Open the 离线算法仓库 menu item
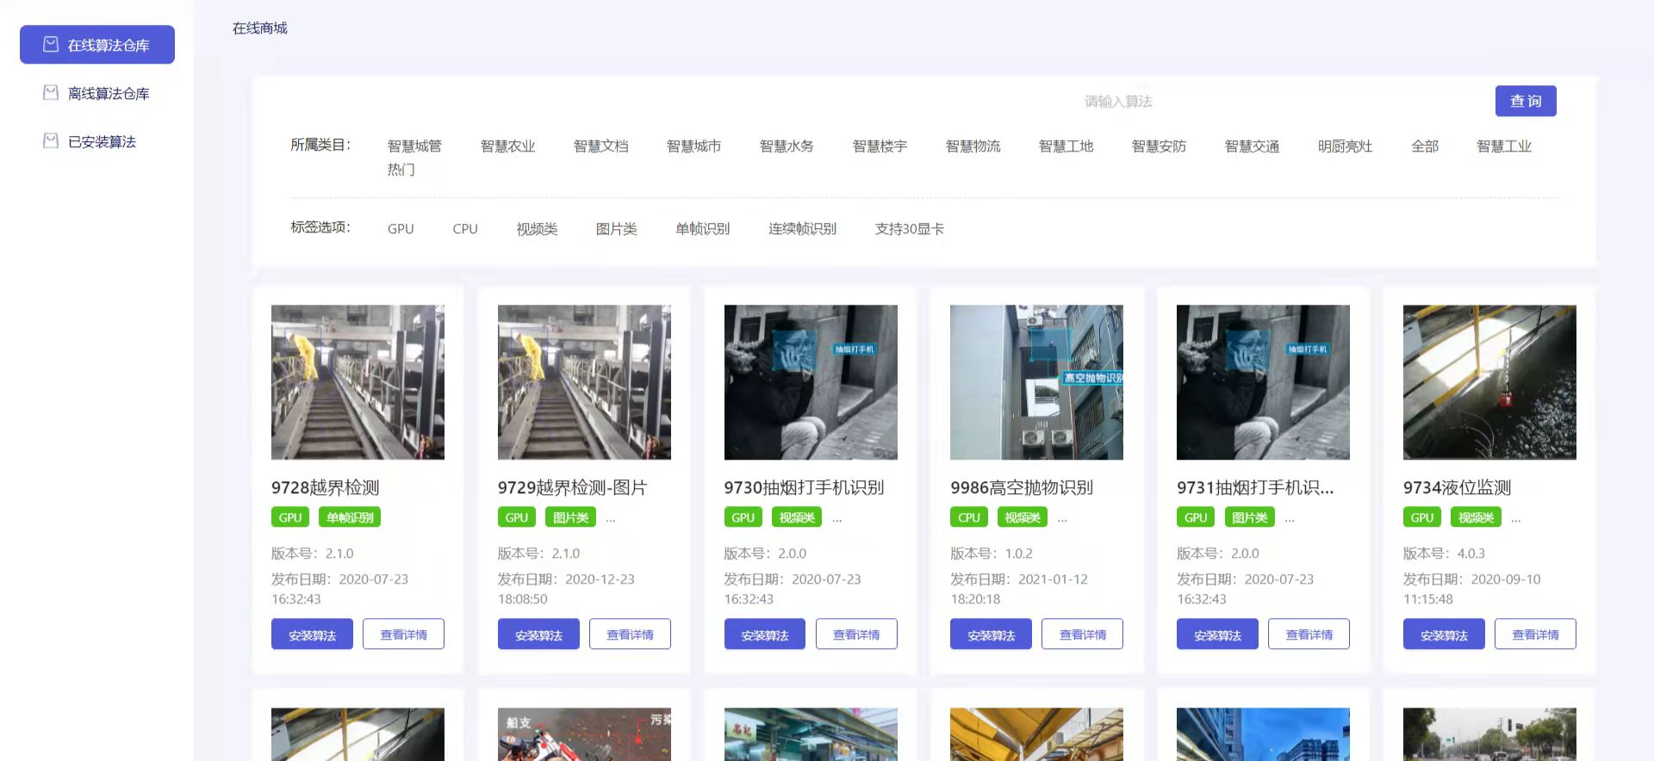The height and width of the screenshot is (761, 1654). tap(97, 93)
